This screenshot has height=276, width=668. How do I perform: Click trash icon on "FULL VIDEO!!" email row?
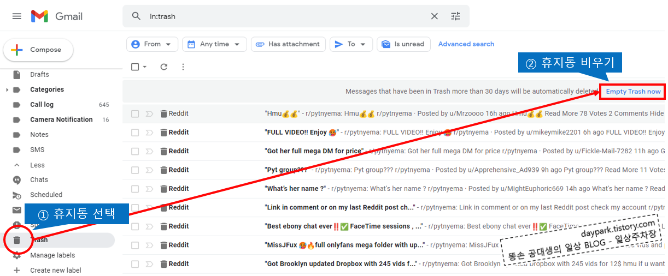(163, 133)
